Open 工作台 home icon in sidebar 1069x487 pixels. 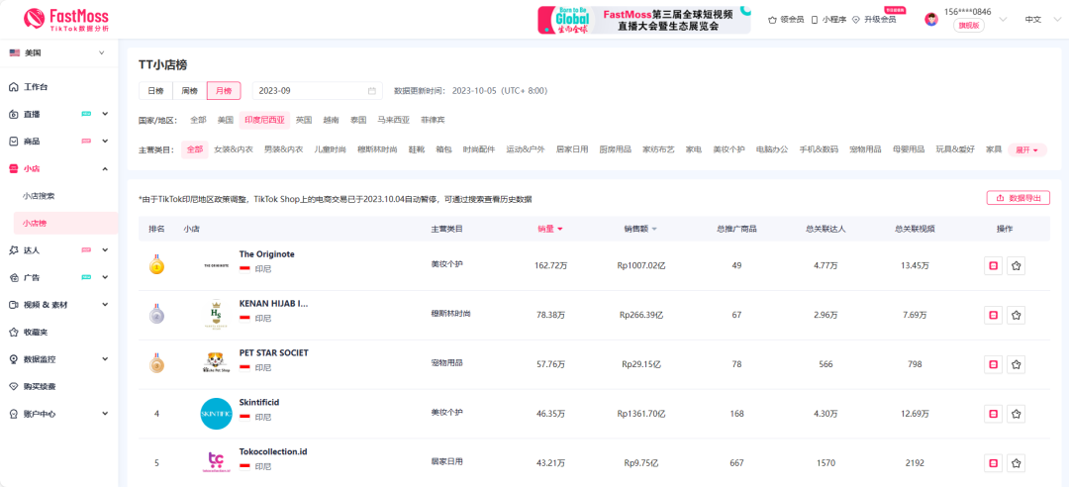click(14, 87)
